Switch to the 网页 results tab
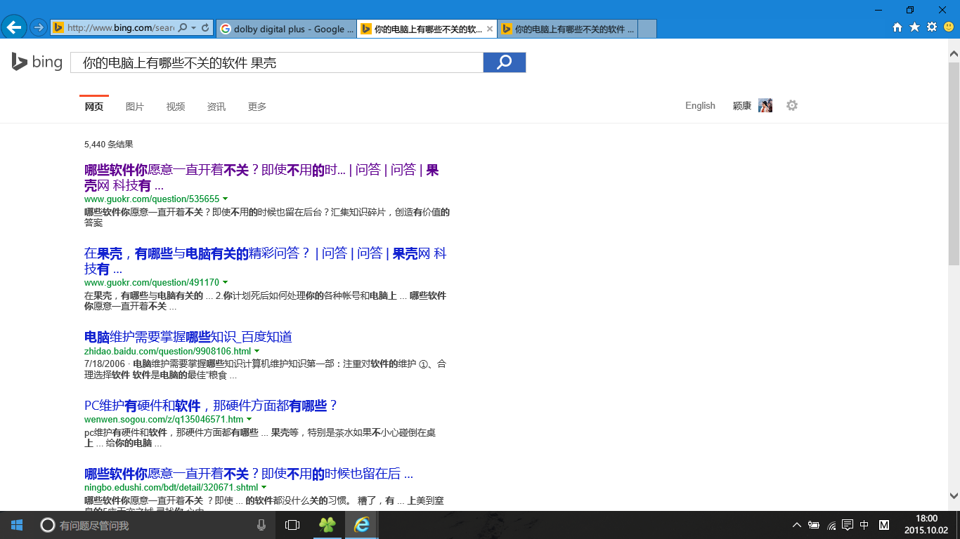This screenshot has width=960, height=539. pos(93,107)
